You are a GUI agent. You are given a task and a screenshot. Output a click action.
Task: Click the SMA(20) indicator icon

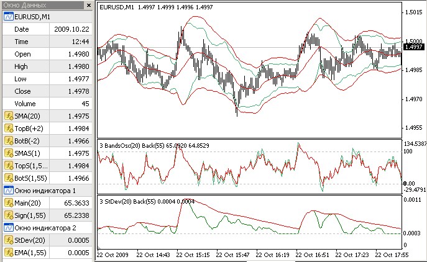(x=9, y=115)
